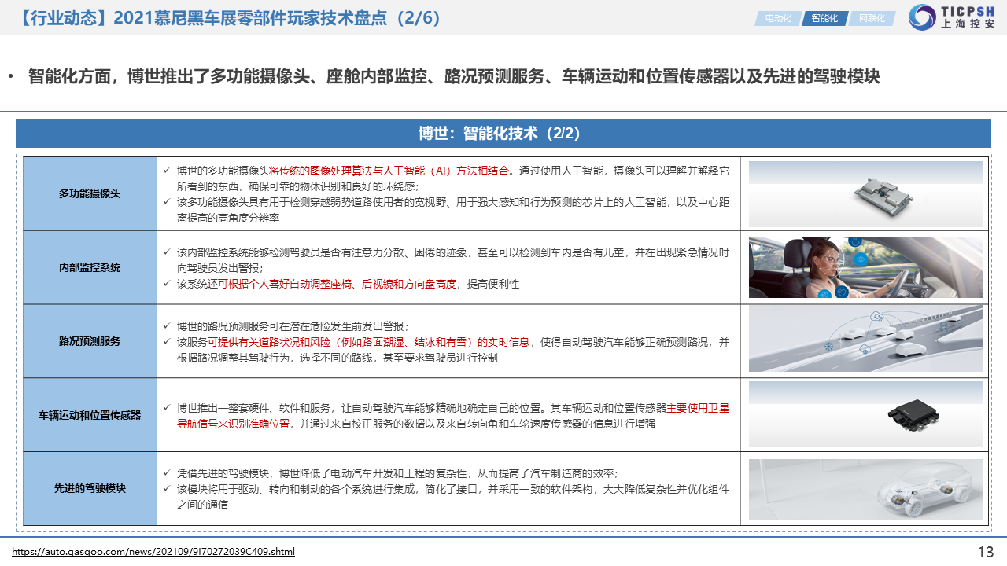The height and width of the screenshot is (566, 1007).
Task: Select the driver monitoring interior photo
Action: (865, 268)
